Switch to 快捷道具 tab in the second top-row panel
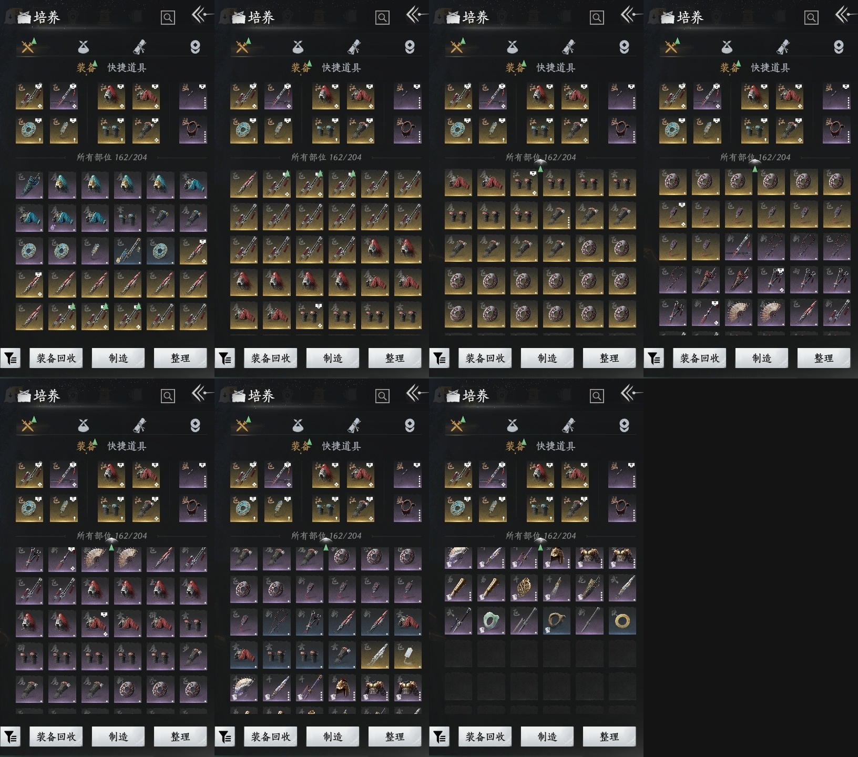The width and height of the screenshot is (858, 757). [x=341, y=68]
